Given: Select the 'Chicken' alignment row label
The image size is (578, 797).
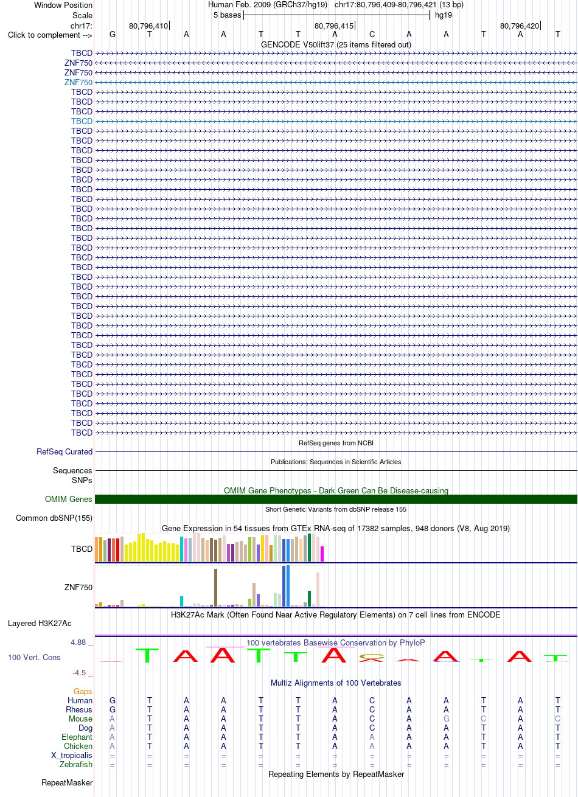Looking at the screenshot, I should coord(78,747).
